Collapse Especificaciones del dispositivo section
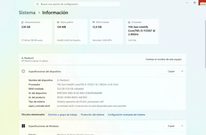 pos(182,71)
